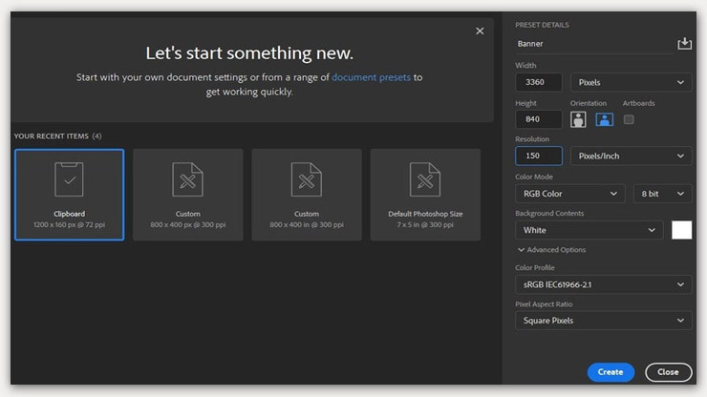Image resolution: width=707 pixels, height=397 pixels.
Task: Pick the Default Photoshop Size preset
Action: click(x=425, y=195)
